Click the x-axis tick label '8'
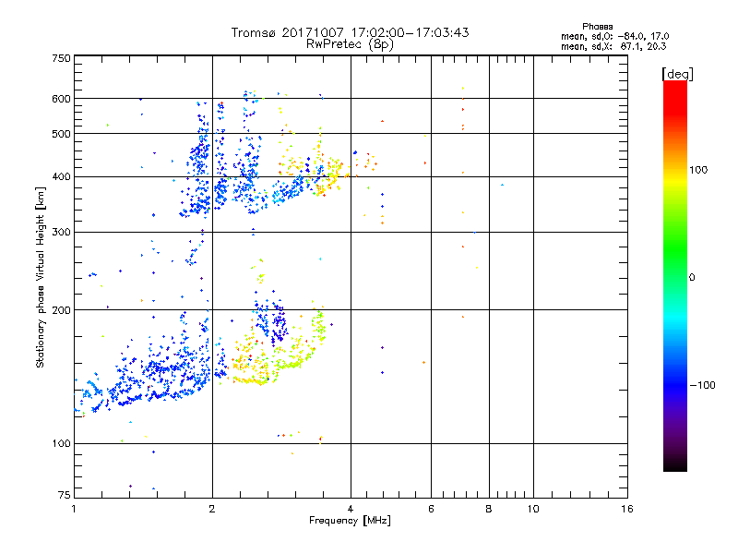Viewport: 738px width, 554px height. (489, 509)
